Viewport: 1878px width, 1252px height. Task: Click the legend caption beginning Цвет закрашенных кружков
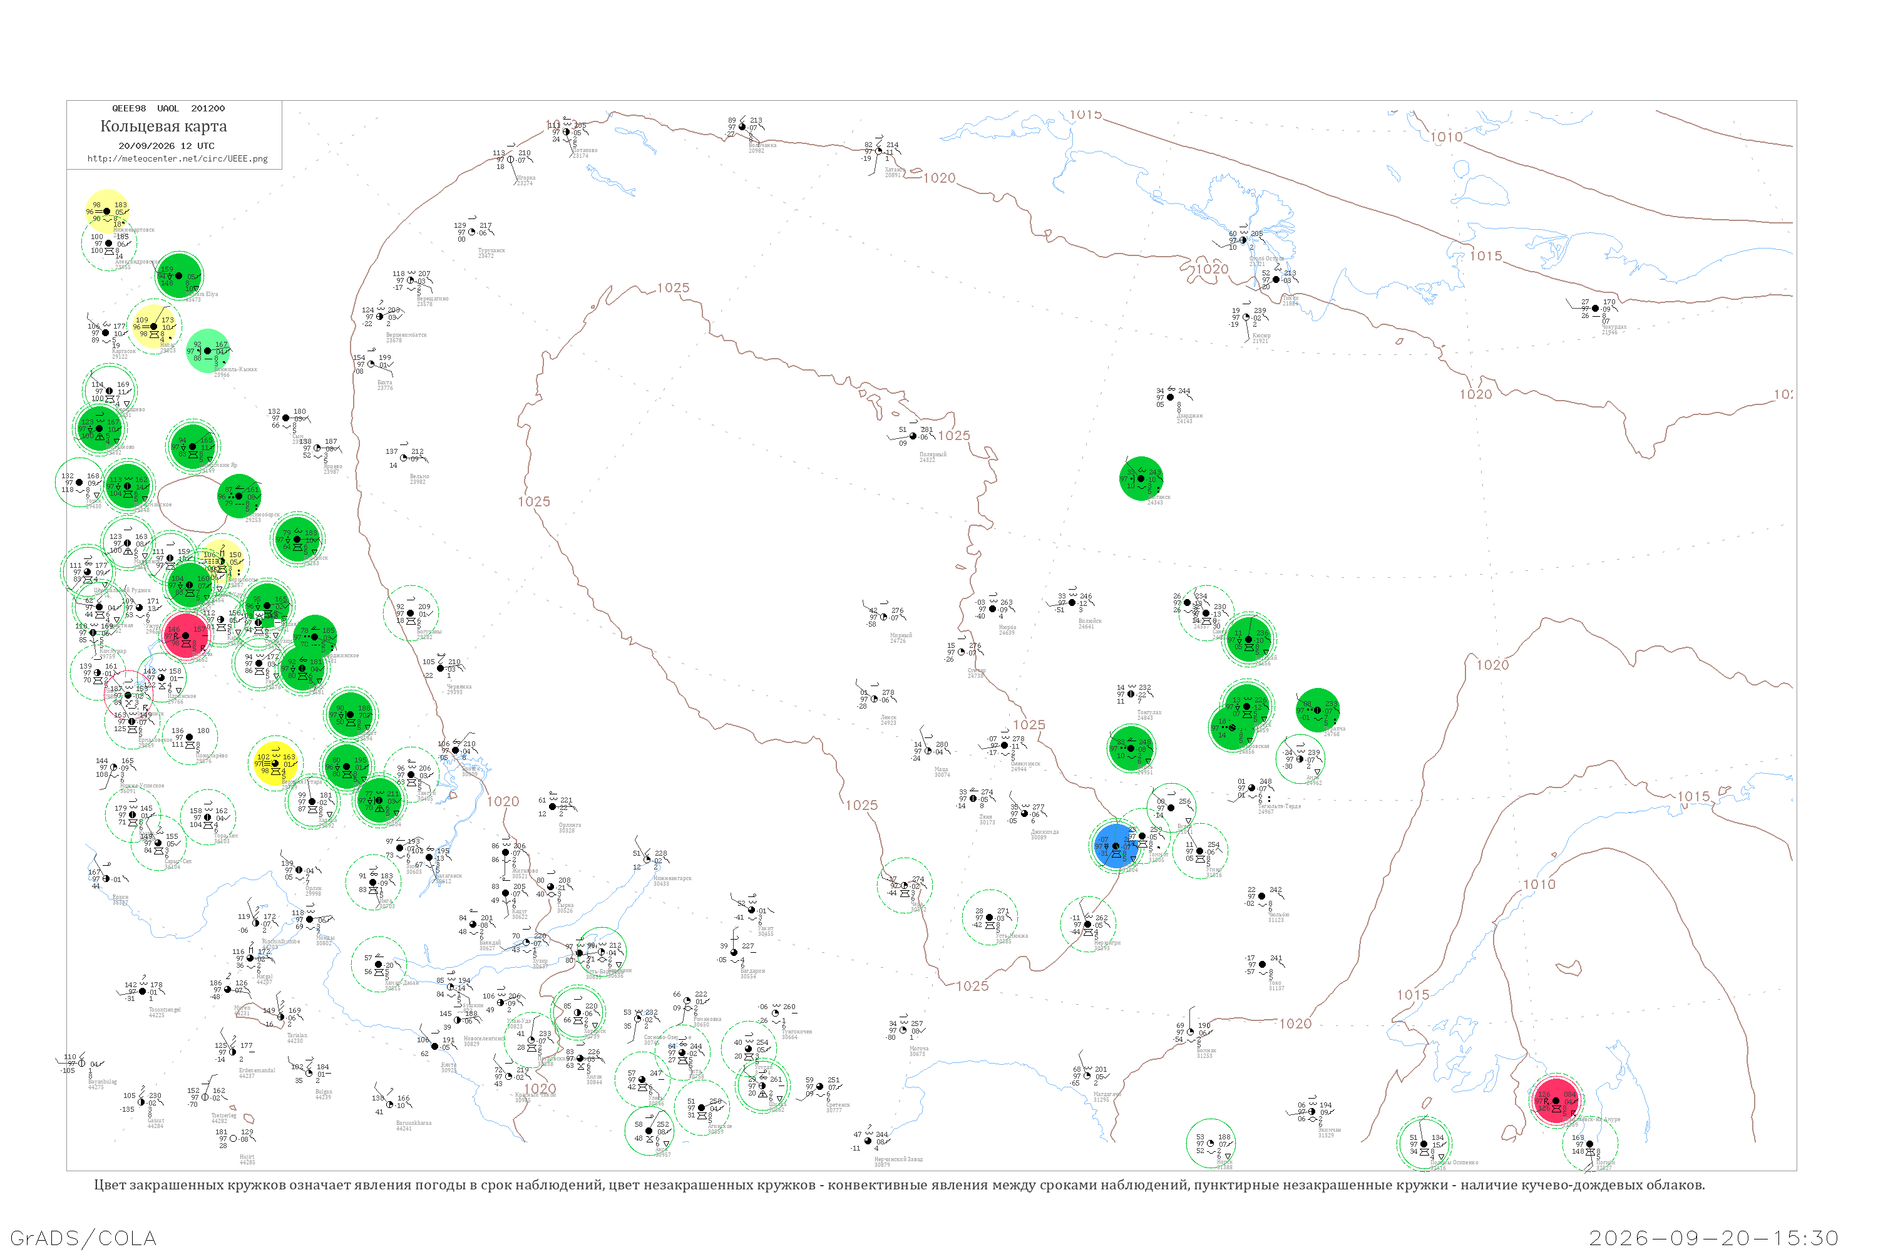tap(899, 1185)
